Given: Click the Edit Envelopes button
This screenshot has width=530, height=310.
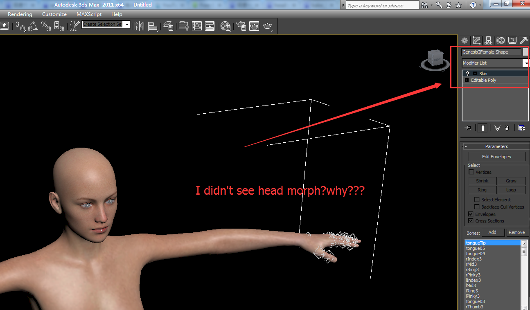Looking at the screenshot, I should (x=497, y=157).
